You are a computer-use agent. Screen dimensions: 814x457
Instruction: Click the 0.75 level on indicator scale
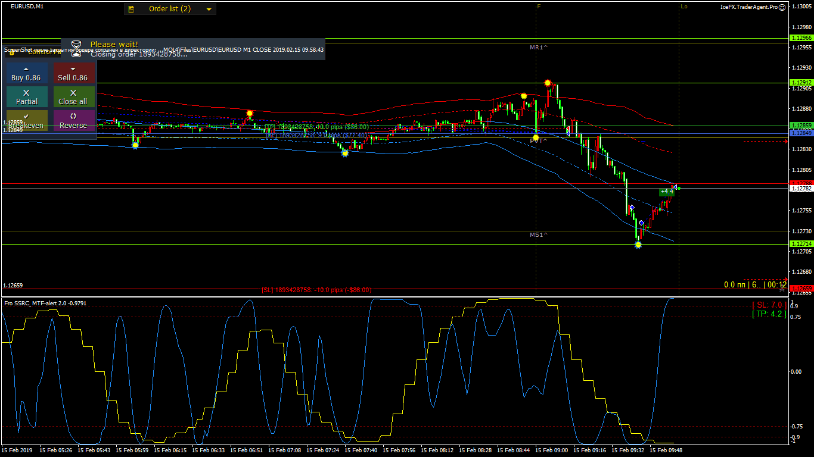tap(796, 317)
